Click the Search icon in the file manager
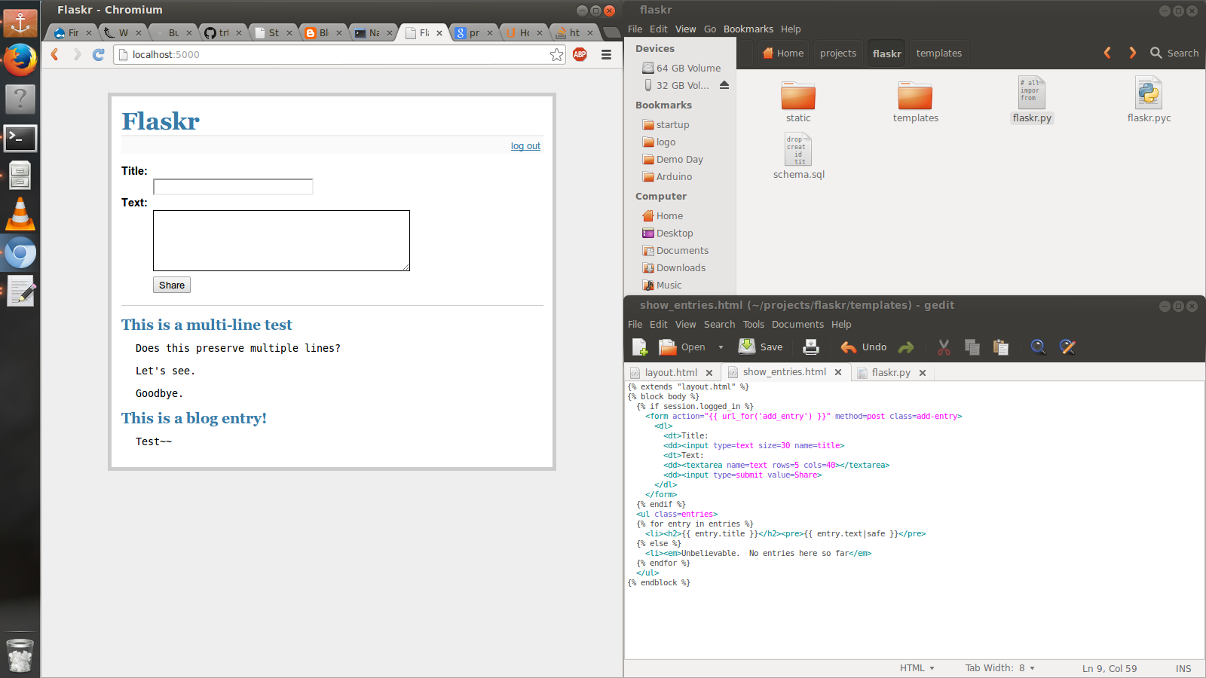 pos(1156,53)
